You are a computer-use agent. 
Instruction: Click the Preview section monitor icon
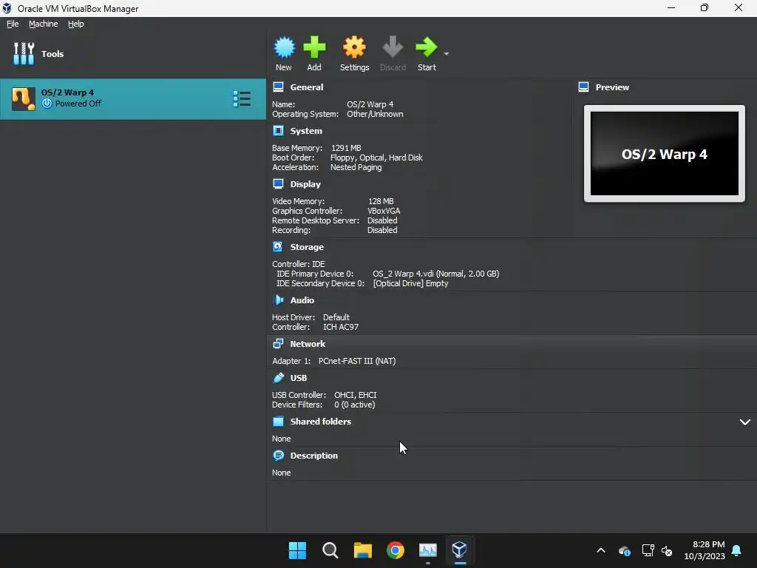583,87
